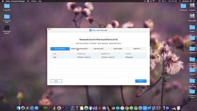Click the Item column header
The height and width of the screenshot is (111, 197).
54,54
